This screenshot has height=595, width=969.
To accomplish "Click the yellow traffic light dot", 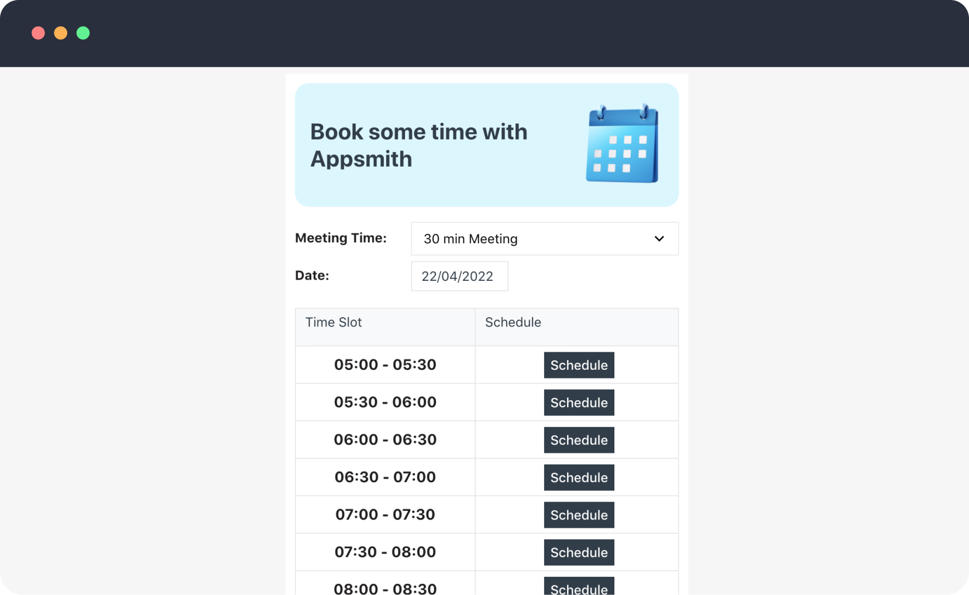I will point(60,33).
